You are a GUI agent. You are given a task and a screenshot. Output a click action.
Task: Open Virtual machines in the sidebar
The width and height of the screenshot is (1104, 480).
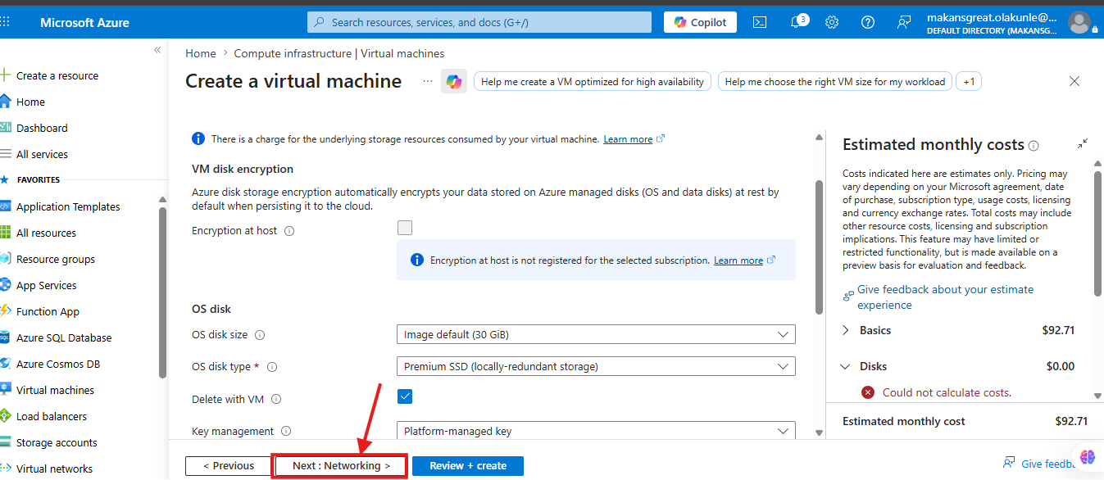(55, 390)
